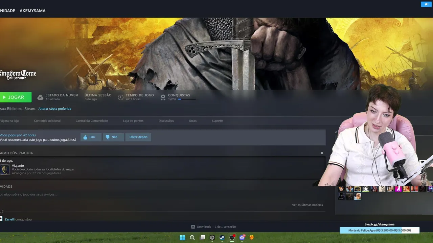Click the 'Você jogou por 42 horas' link
The width and height of the screenshot is (433, 243).
(x=18, y=135)
